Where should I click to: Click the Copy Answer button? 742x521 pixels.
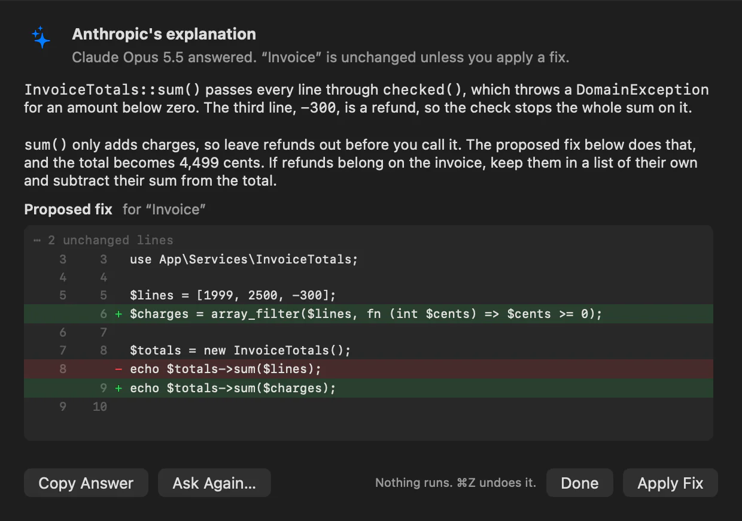coord(86,483)
